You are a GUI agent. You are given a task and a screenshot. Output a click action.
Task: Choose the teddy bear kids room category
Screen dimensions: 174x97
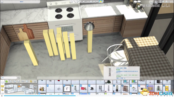pyautogui.click(x=31, y=81)
